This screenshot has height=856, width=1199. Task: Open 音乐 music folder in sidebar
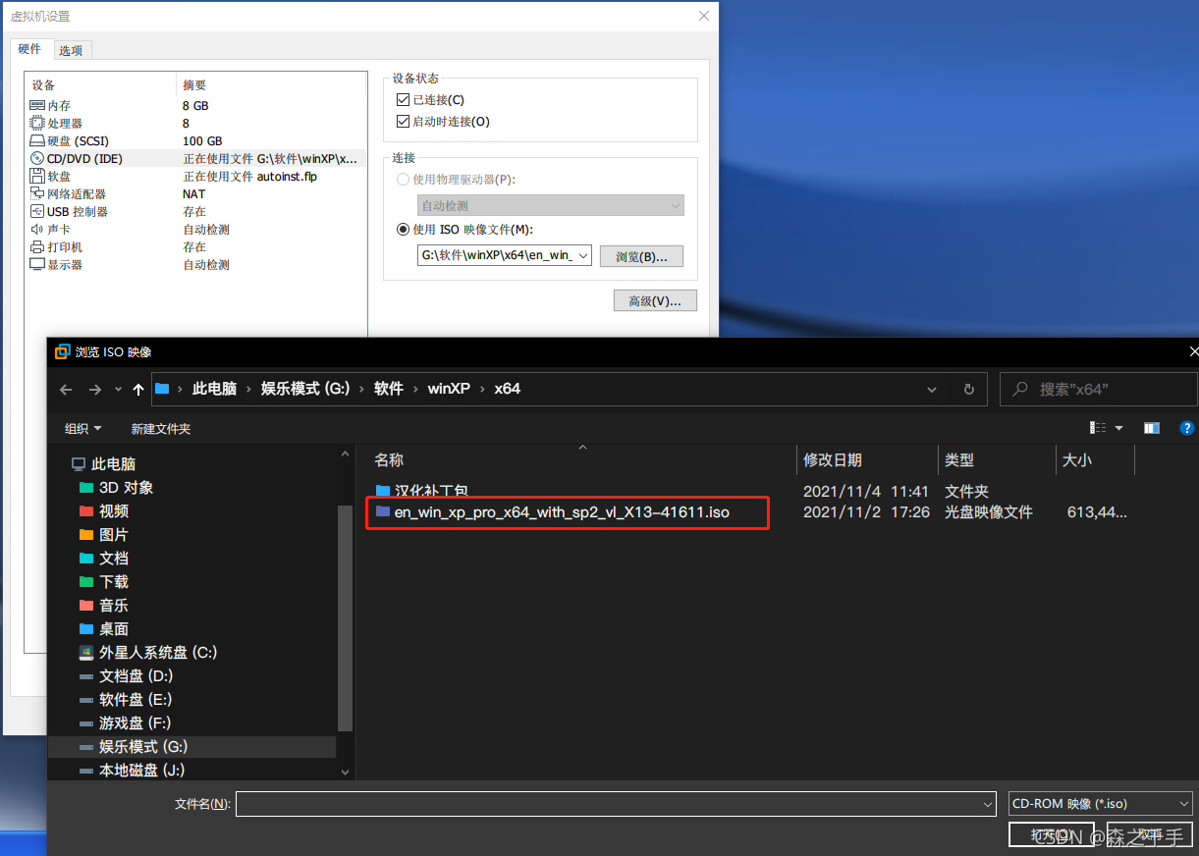103,606
